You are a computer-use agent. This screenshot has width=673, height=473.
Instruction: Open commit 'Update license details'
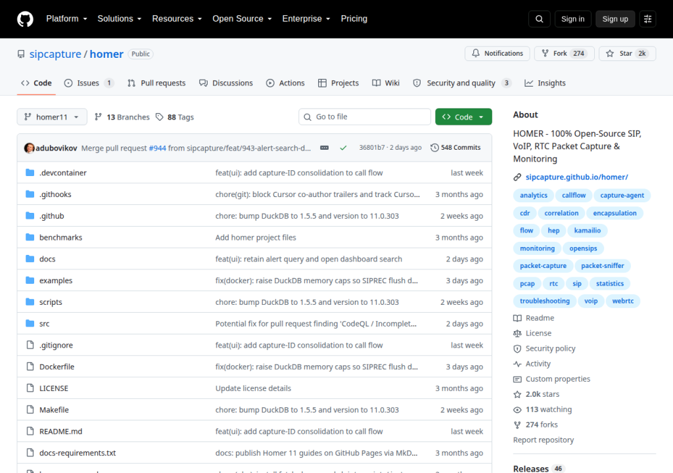pos(253,388)
